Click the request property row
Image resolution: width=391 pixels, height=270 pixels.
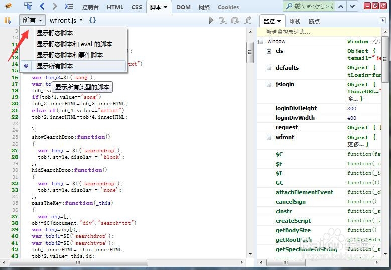click(x=319, y=127)
